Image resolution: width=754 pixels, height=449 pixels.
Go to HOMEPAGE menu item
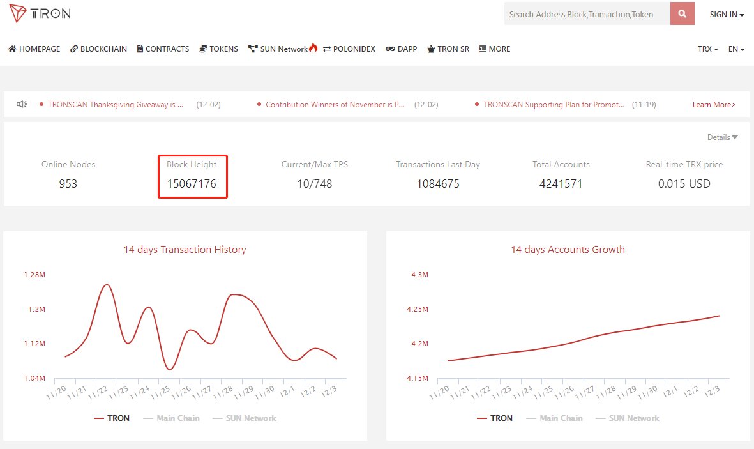tap(34, 49)
